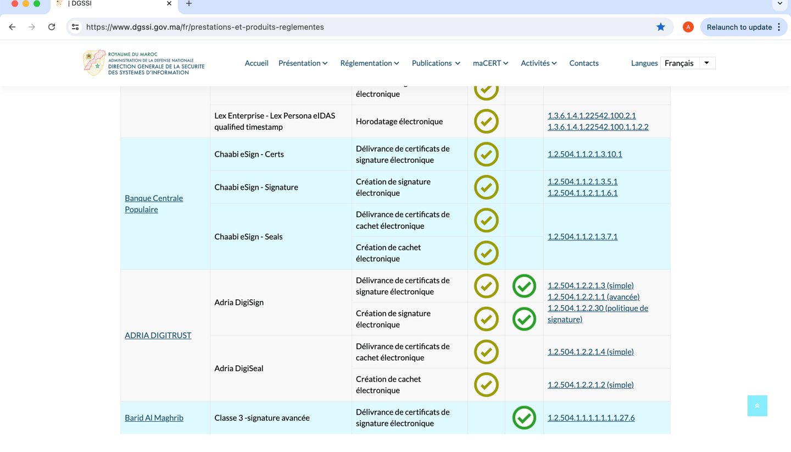Open a new browser tab
791x452 pixels.
tap(189, 4)
